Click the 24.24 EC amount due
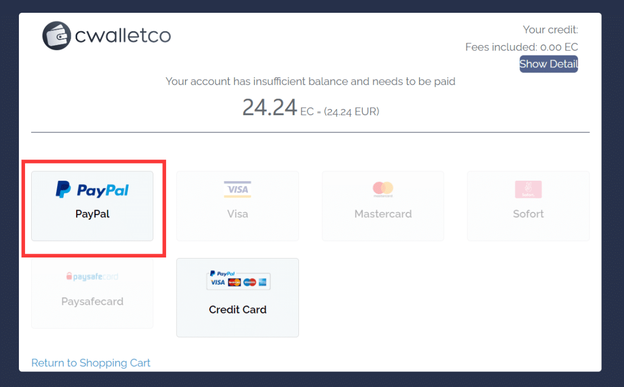Screen dimensions: 624x387 point(270,108)
